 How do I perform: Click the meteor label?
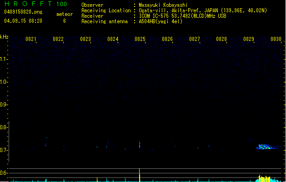coord(65,14)
